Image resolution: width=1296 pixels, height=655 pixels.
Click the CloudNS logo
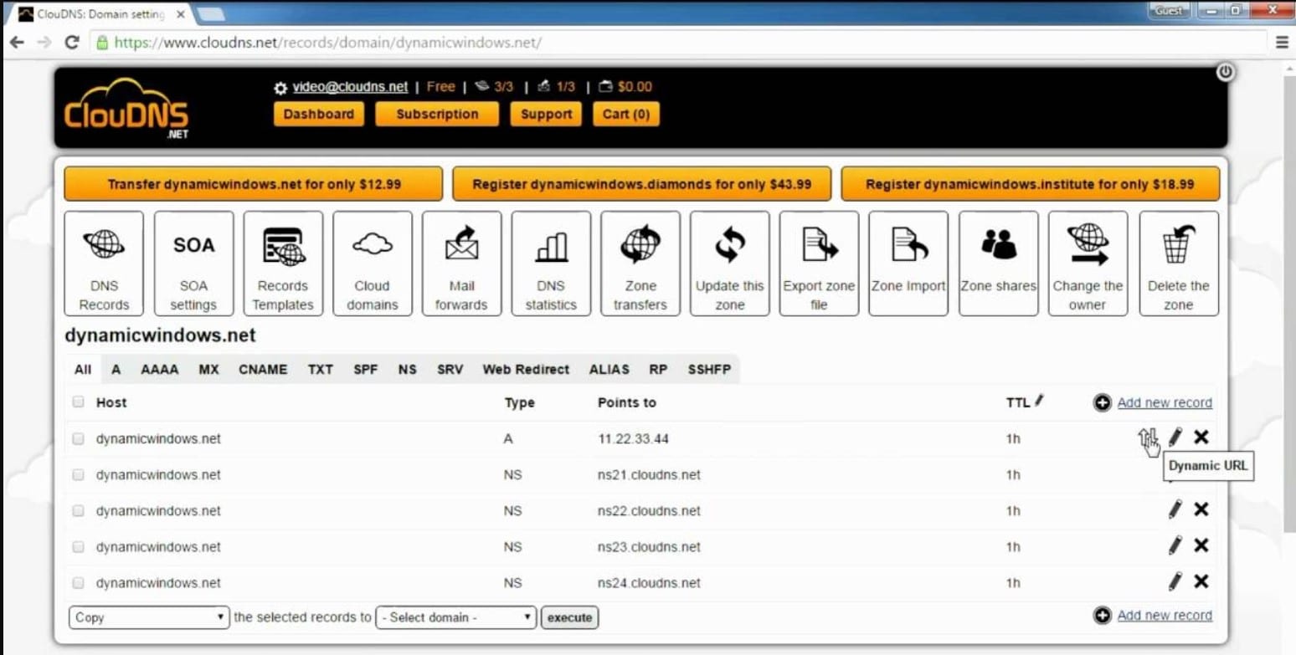pyautogui.click(x=126, y=110)
